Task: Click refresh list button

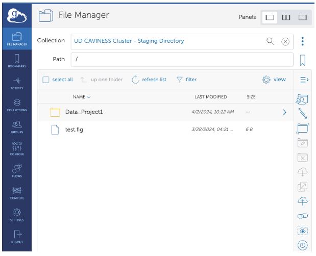Action: point(149,80)
